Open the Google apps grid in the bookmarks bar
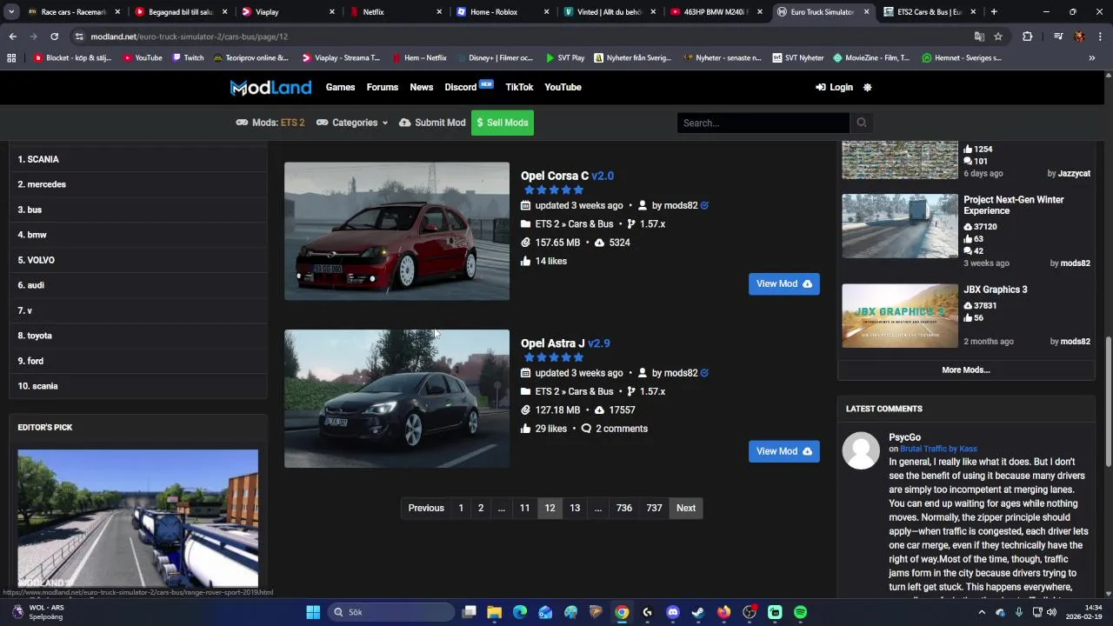Viewport: 1113px width, 626px height. (11, 58)
